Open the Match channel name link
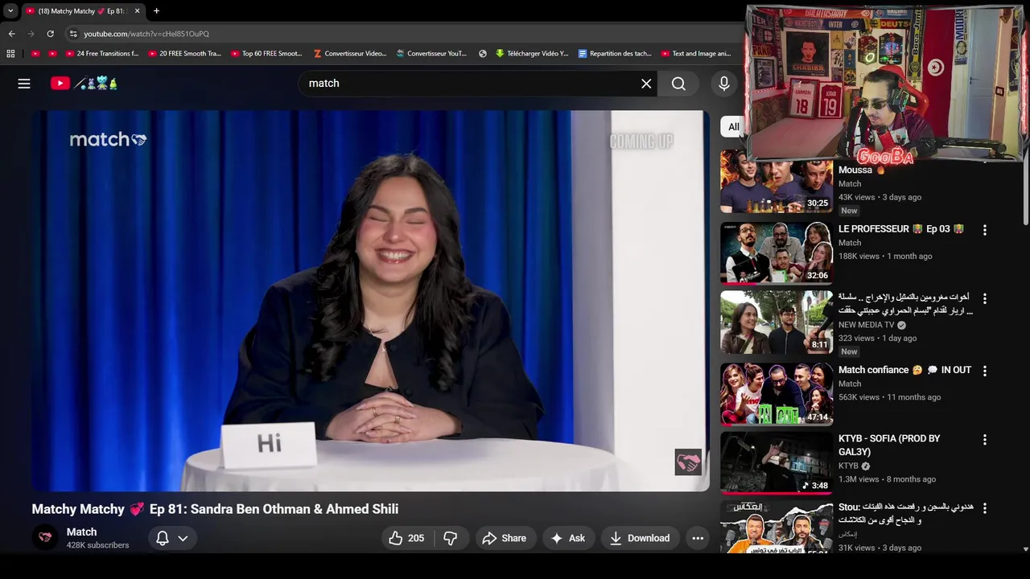The height and width of the screenshot is (579, 1030). [81, 532]
